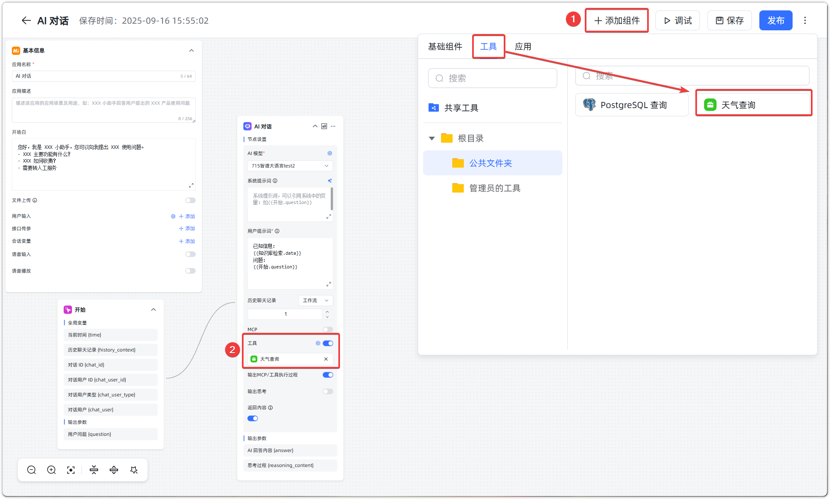Image resolution: width=830 pixels, height=499 pixels.
Task: Select the PostgreSQL 查询 tool card
Action: [x=632, y=105]
